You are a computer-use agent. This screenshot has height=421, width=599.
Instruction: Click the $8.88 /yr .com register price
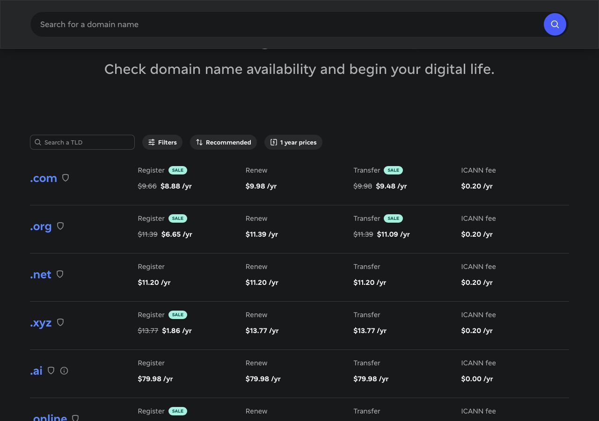(176, 186)
